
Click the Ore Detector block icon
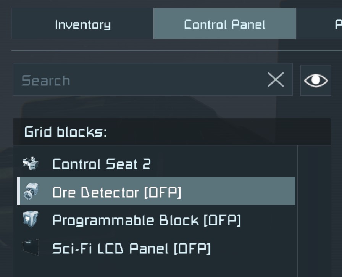pyautogui.click(x=31, y=191)
